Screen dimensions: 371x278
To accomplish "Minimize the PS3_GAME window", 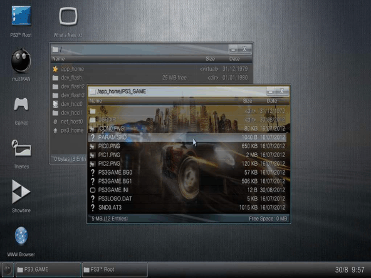I will point(271,91).
